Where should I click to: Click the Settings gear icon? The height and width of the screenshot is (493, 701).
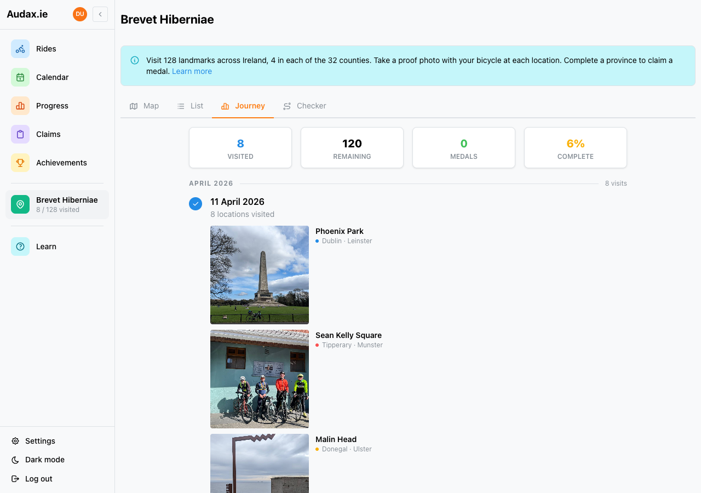[x=15, y=441]
